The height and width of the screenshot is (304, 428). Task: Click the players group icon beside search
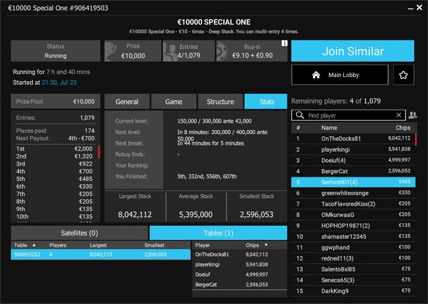pos(413,115)
